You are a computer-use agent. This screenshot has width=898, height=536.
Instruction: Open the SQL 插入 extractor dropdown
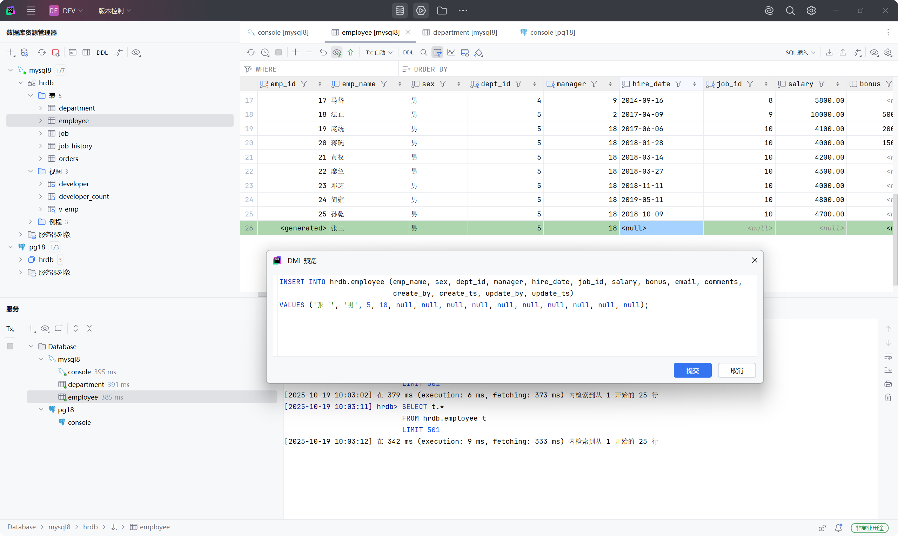tap(800, 52)
